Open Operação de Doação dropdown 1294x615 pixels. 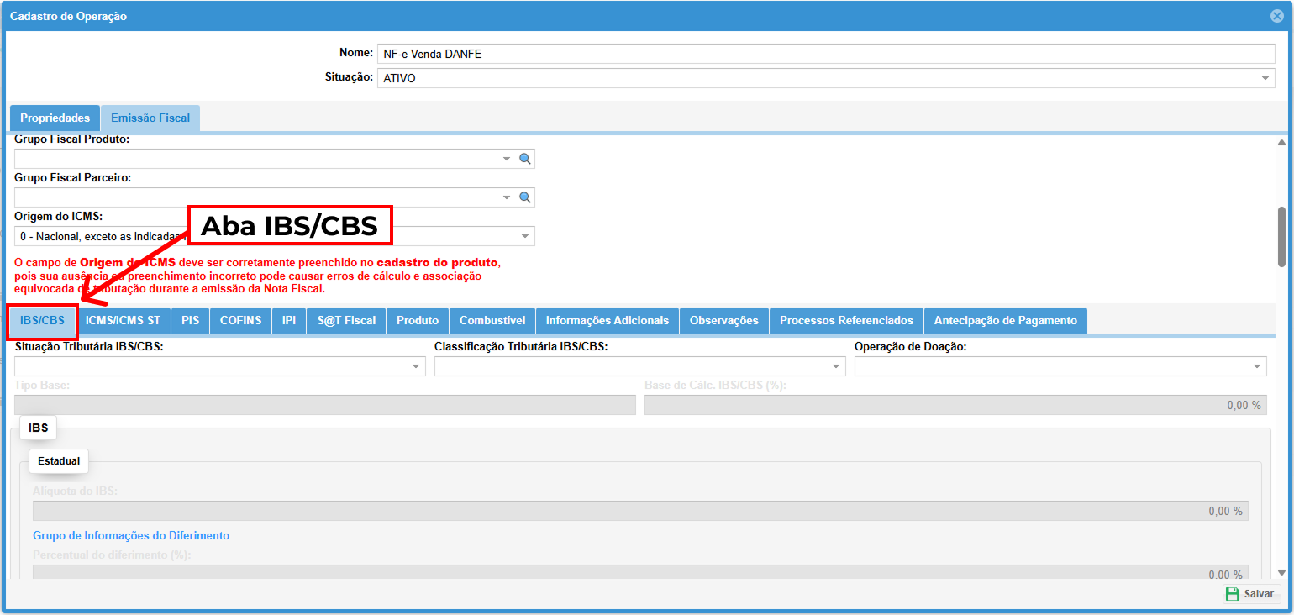coord(1257,366)
